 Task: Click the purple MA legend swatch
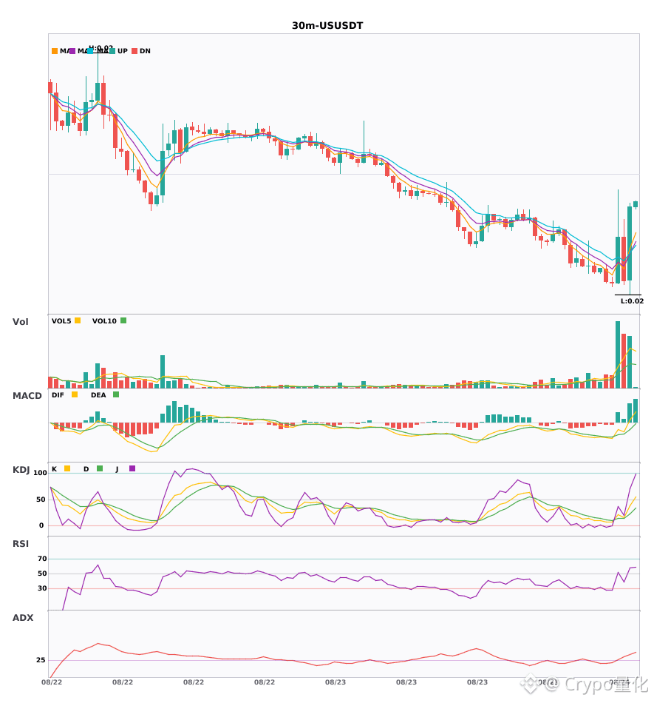pos(72,51)
